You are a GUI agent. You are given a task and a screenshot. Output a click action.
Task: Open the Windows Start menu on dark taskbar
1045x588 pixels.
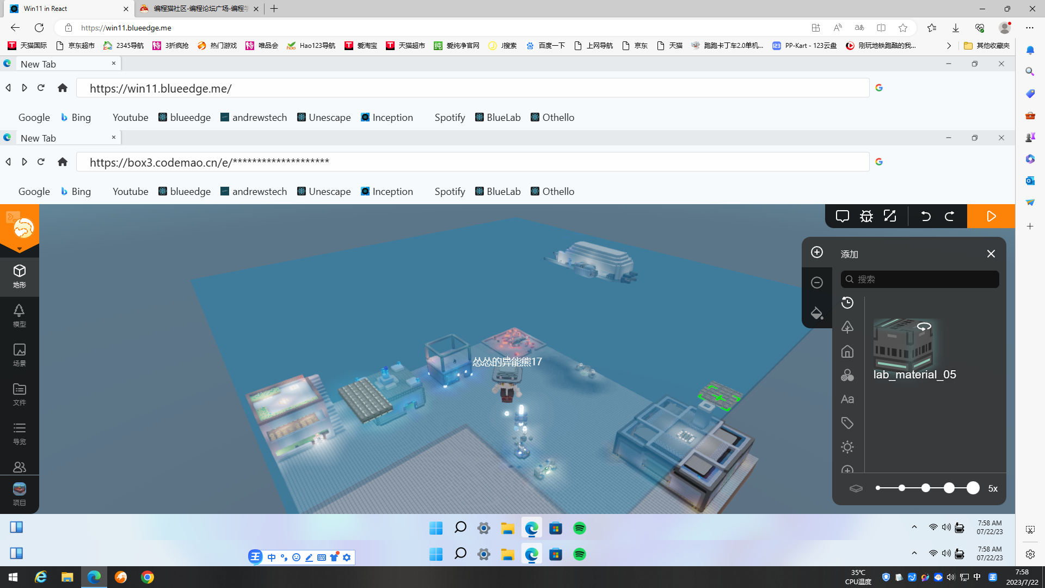tap(13, 577)
